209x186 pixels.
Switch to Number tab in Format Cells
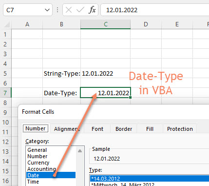[36, 128]
